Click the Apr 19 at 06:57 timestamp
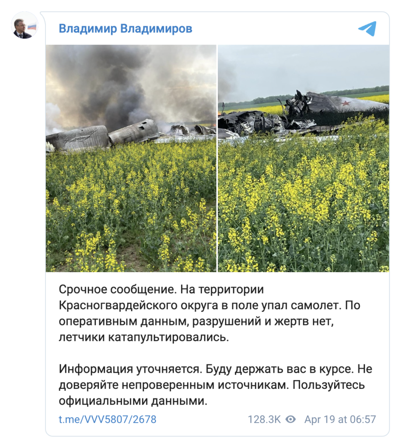The height and width of the screenshot is (448, 416). (x=340, y=419)
